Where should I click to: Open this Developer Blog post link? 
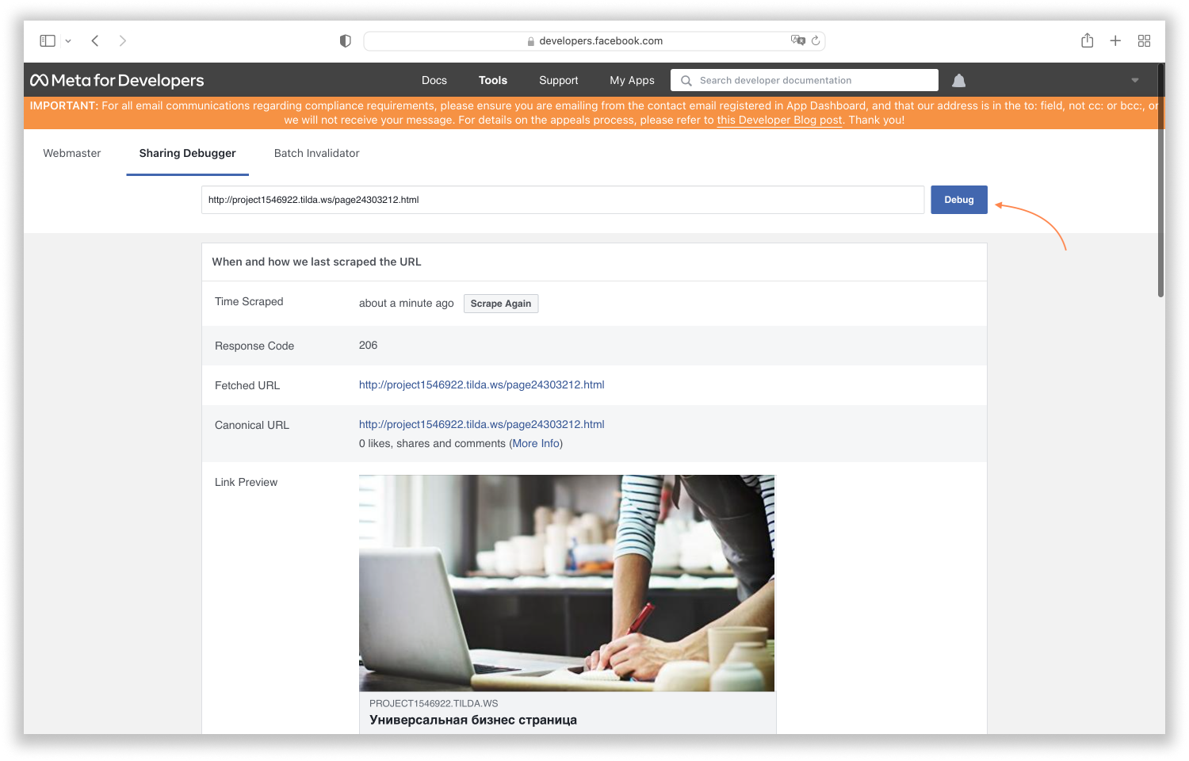click(779, 120)
